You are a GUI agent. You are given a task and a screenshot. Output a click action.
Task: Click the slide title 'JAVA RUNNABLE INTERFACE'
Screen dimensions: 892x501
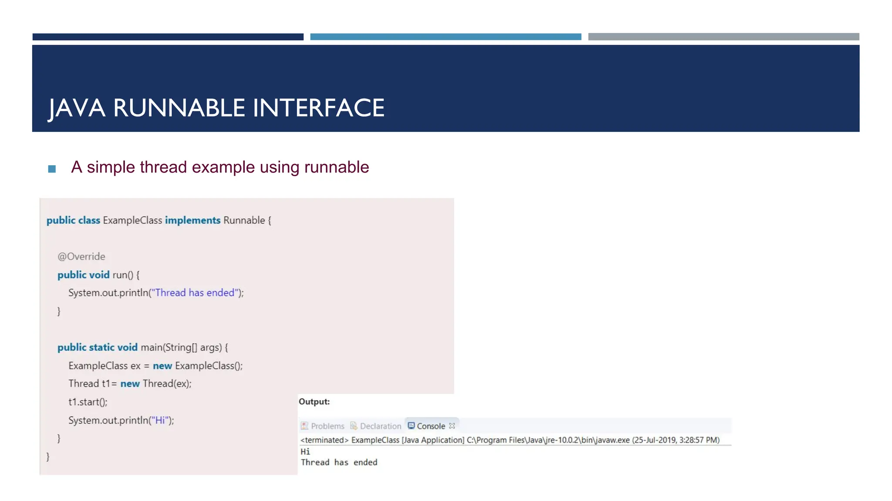(x=216, y=108)
